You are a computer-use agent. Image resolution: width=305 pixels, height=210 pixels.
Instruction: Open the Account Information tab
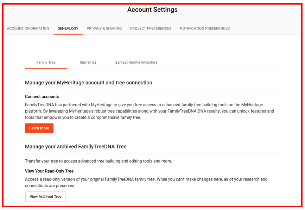click(28, 28)
